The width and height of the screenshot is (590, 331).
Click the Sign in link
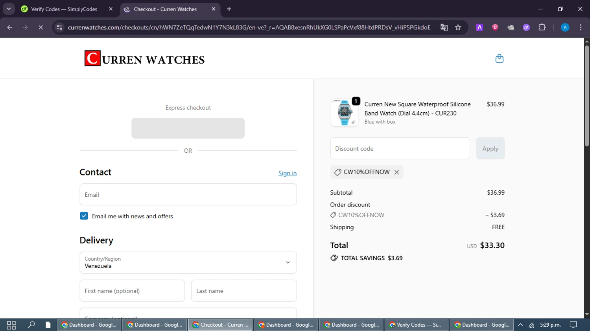(x=288, y=173)
